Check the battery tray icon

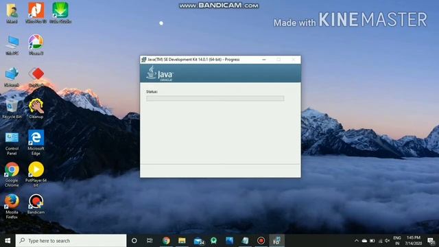tap(372, 241)
